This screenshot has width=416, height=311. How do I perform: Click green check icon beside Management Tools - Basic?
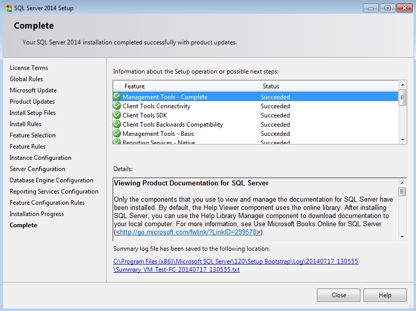pos(117,134)
